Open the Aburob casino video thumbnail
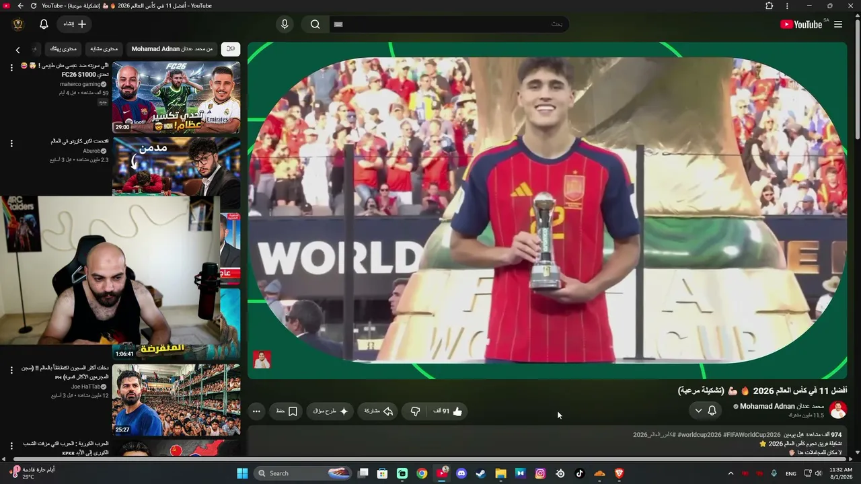Viewport: 861px width, 484px height. [176, 166]
